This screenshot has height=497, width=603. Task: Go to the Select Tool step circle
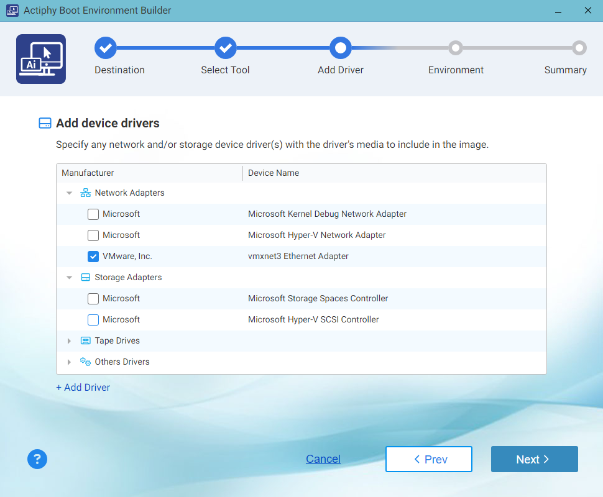point(226,48)
